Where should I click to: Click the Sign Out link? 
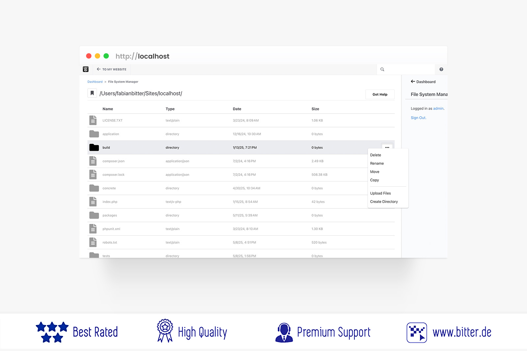418,118
